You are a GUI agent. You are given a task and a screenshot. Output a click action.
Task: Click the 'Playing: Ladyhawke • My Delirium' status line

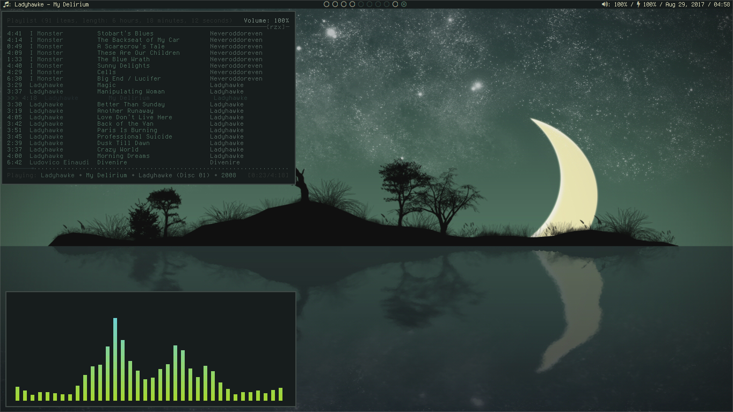tap(122, 175)
